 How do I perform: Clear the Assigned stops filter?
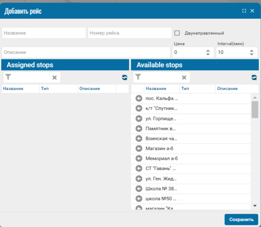point(55,77)
